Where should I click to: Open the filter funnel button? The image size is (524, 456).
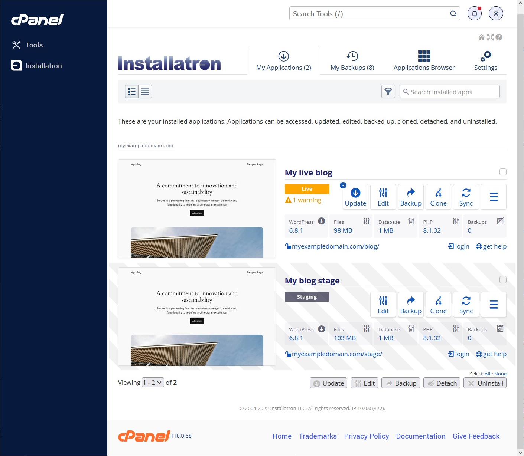pyautogui.click(x=388, y=92)
